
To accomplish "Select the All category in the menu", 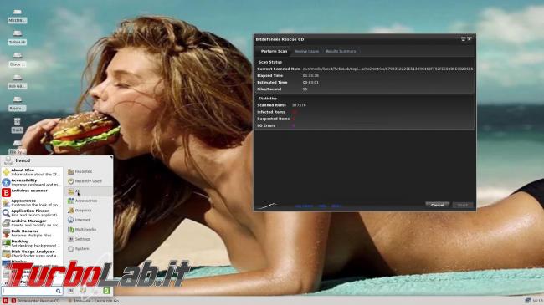I will pyautogui.click(x=89, y=191).
